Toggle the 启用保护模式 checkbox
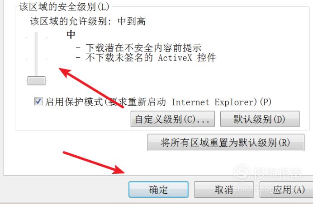The image size is (313, 204). click(38, 101)
